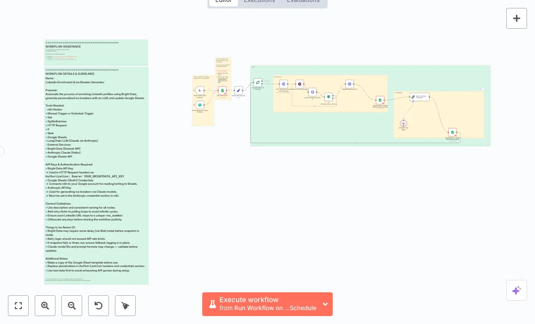Zoom in on the workflow canvas
Viewport: 535px width, 324px height.
point(45,306)
